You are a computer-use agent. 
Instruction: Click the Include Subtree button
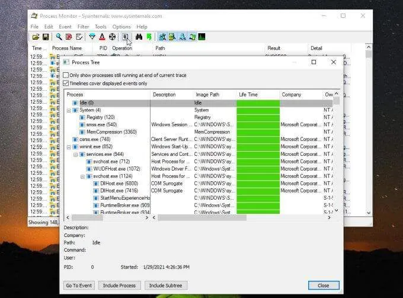click(166, 286)
